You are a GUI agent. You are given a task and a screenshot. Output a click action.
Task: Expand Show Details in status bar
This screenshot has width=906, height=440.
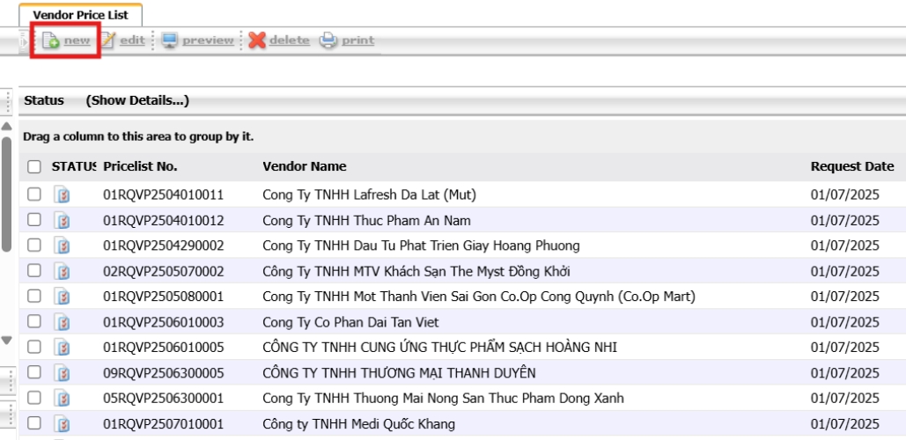point(137,100)
